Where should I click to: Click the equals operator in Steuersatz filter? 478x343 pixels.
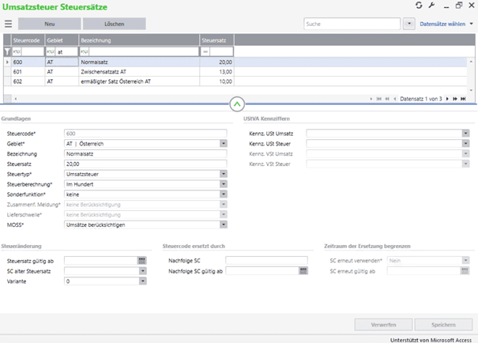click(x=205, y=52)
